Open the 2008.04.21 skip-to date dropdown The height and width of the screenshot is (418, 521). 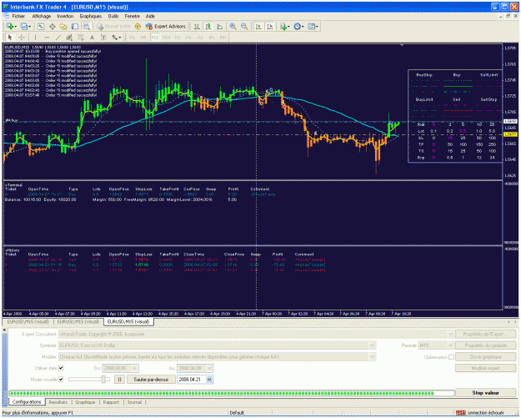point(209,380)
